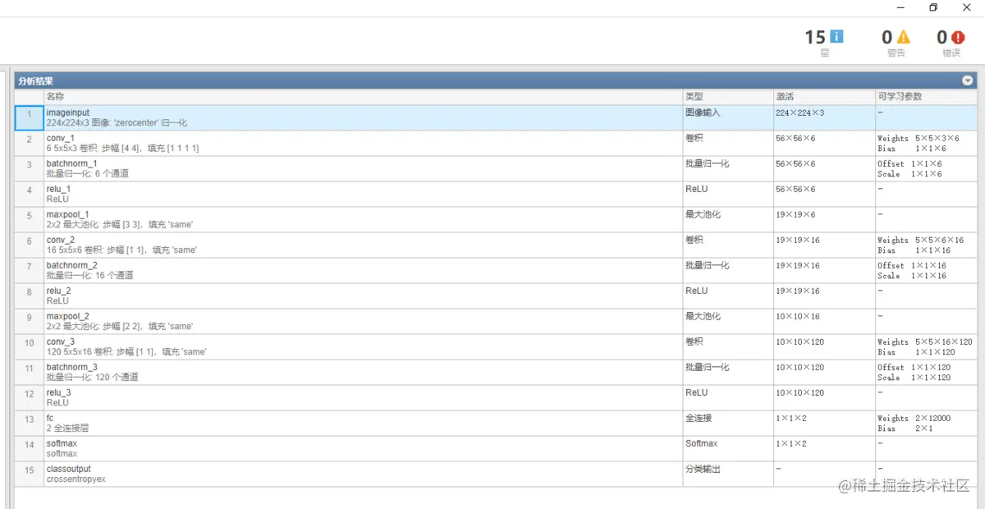Select the fc layer name
This screenshot has height=509, width=985.
(50, 418)
